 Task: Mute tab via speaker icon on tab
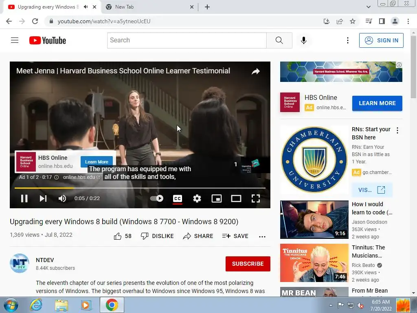tap(86, 7)
